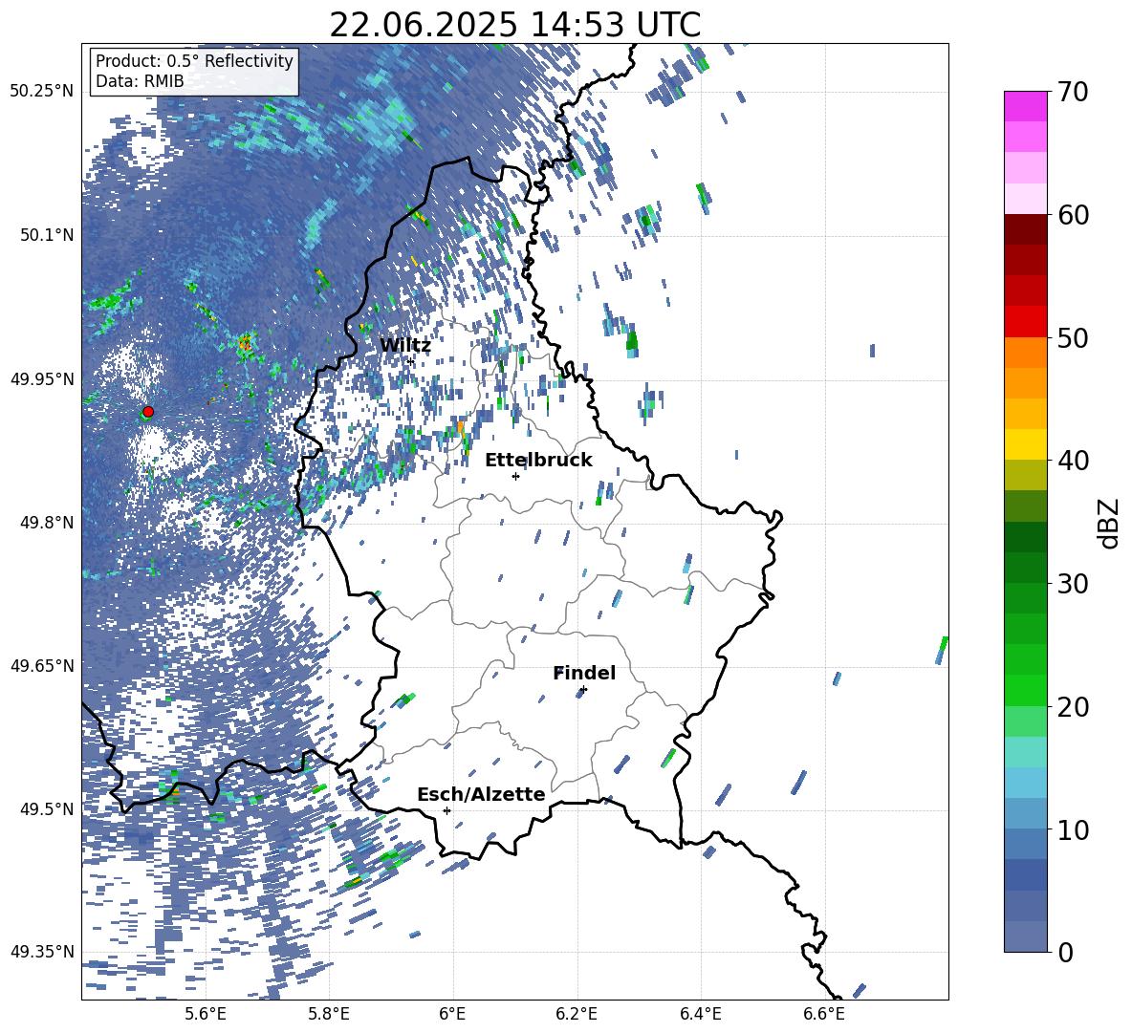Click the colorbar 60 tick label

pyautogui.click(x=1073, y=215)
